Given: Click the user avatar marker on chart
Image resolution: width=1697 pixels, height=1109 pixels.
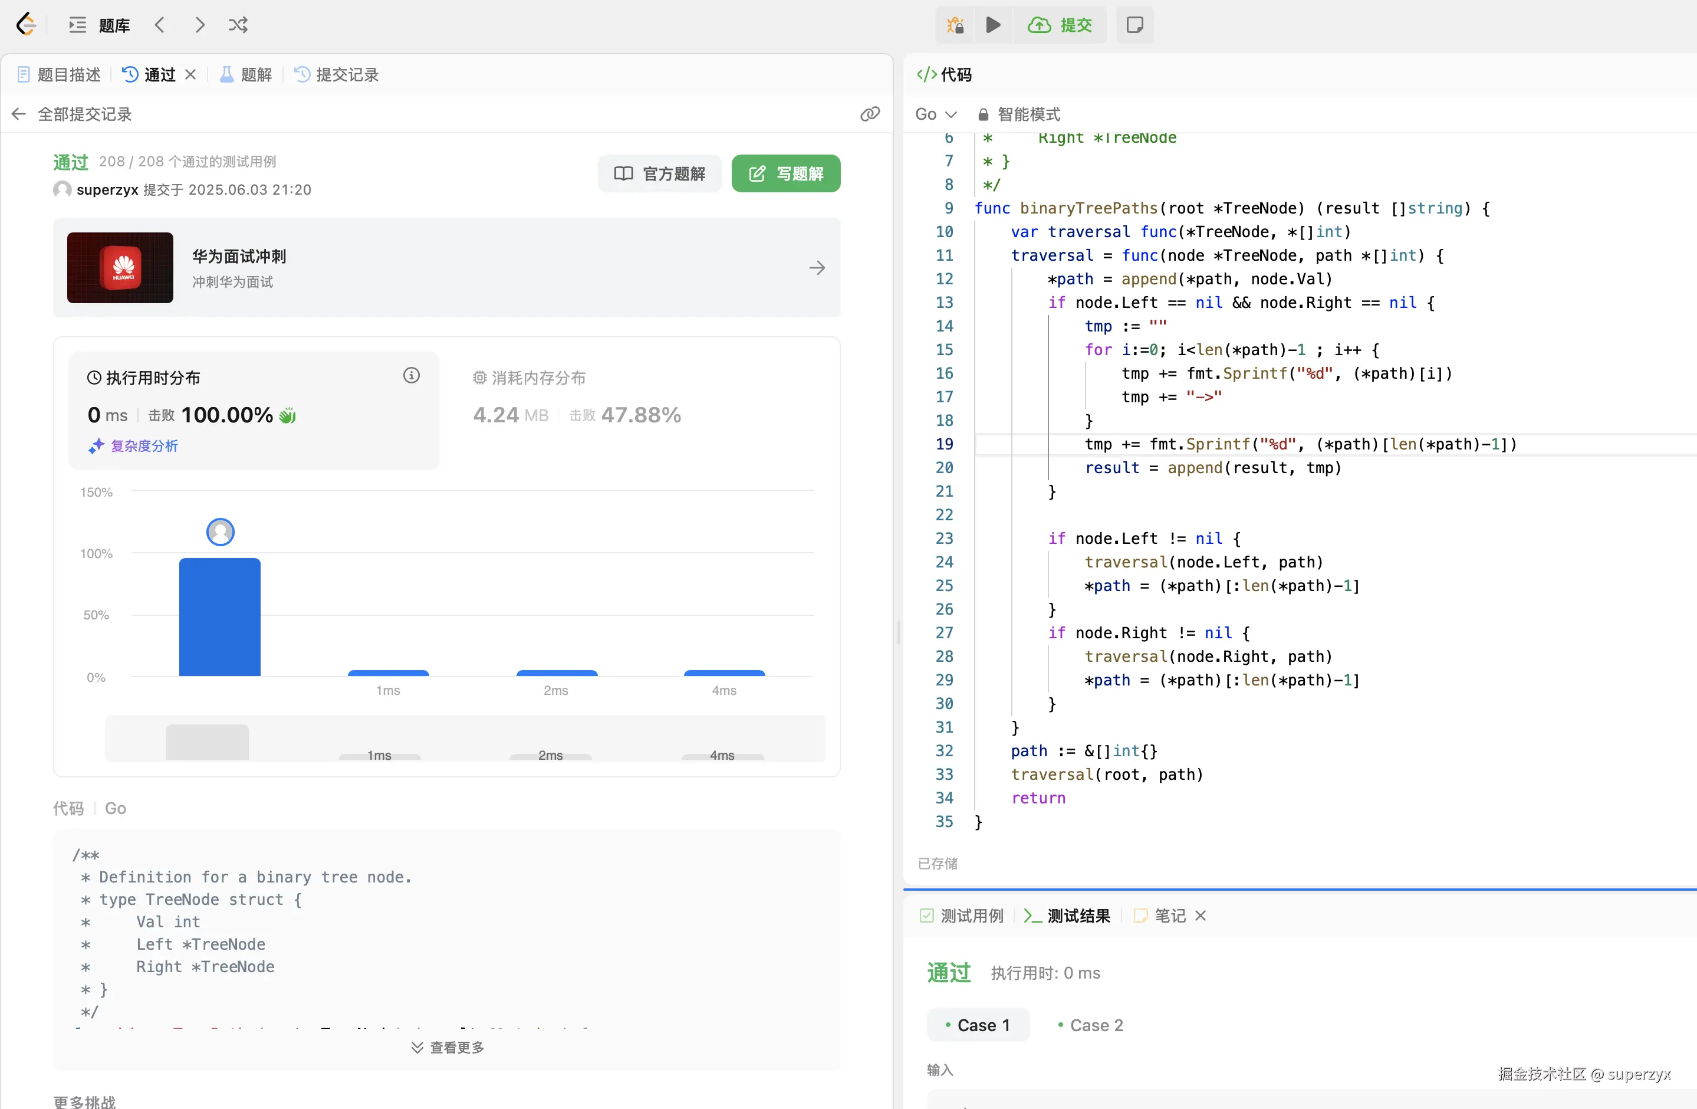Looking at the screenshot, I should pos(221,532).
